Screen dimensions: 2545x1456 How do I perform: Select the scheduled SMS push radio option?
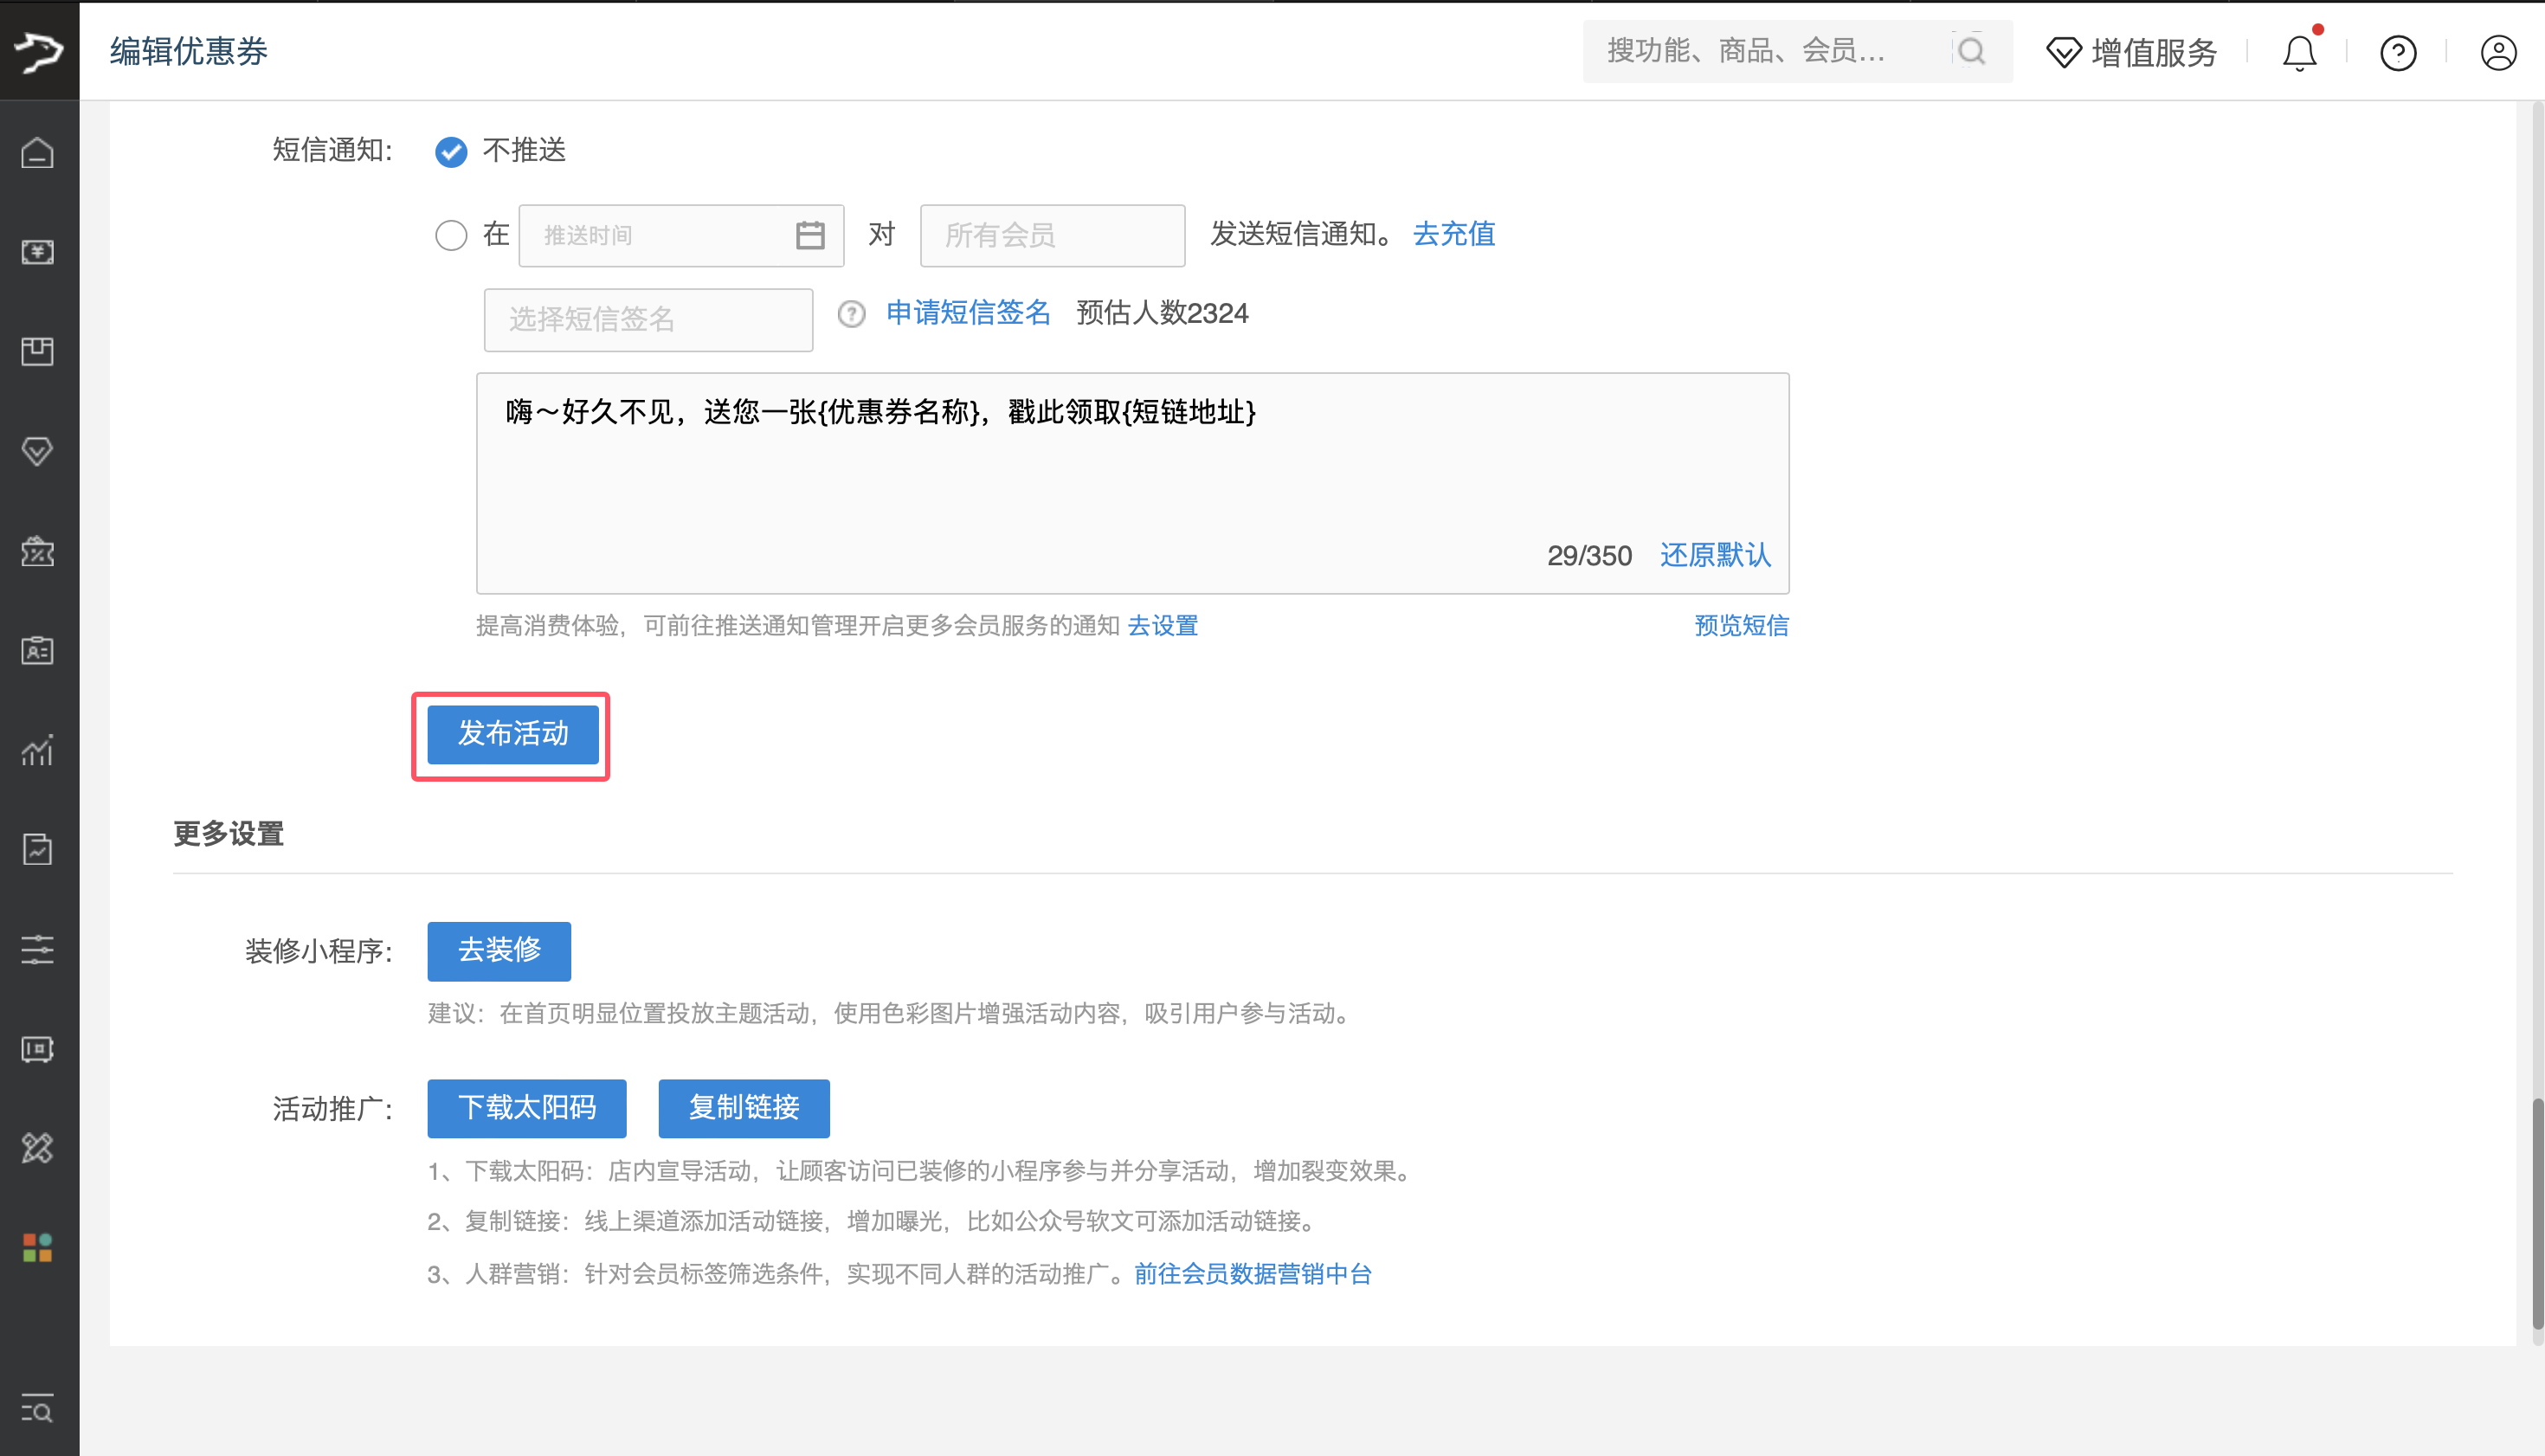click(451, 235)
